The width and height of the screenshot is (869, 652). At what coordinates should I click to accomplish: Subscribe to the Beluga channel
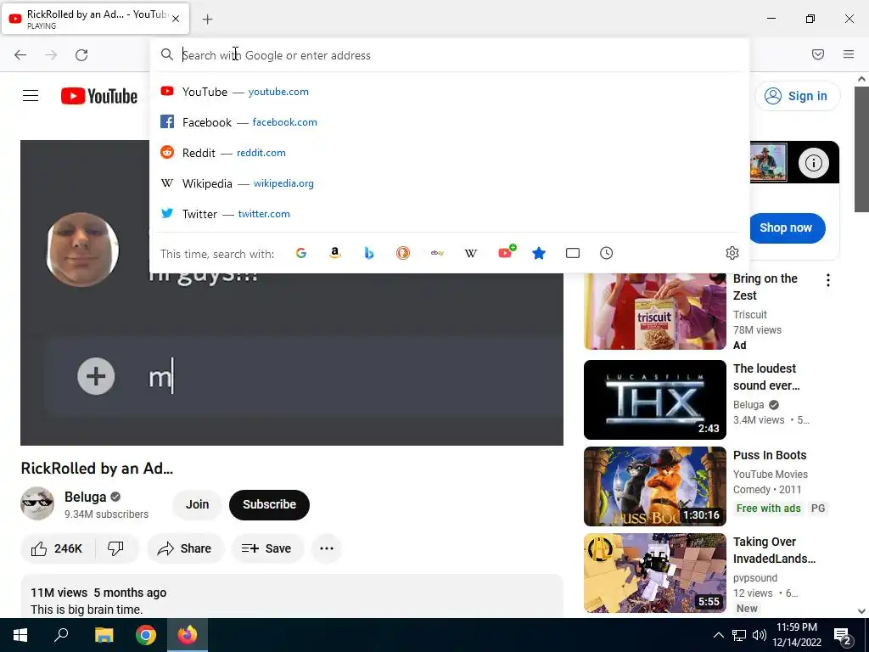click(269, 504)
